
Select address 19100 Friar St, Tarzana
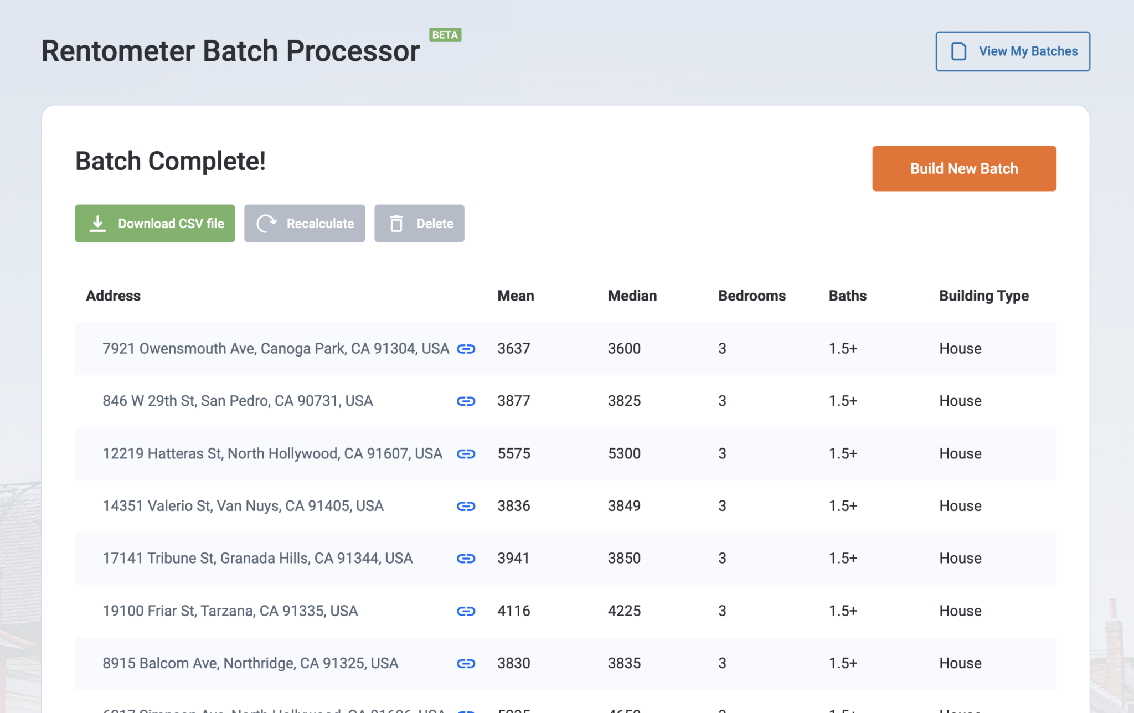[230, 611]
